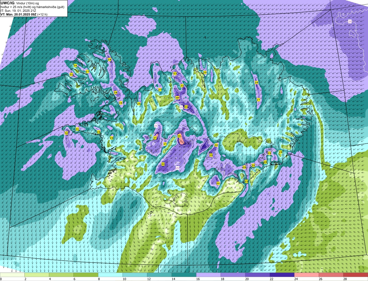Select the 26–28 m/s salmon red swatch
The height and width of the screenshot is (281, 368).
331,275
